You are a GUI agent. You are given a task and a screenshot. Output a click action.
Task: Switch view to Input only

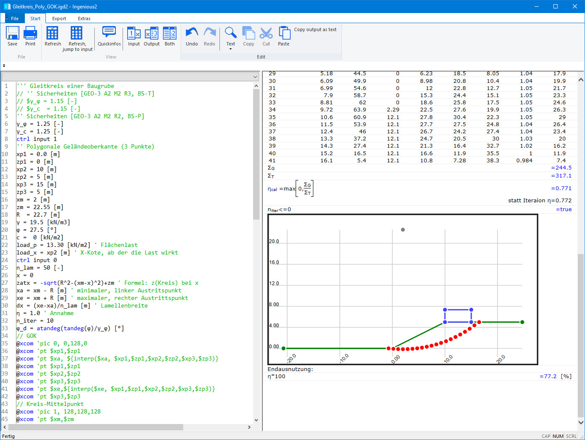tap(134, 37)
